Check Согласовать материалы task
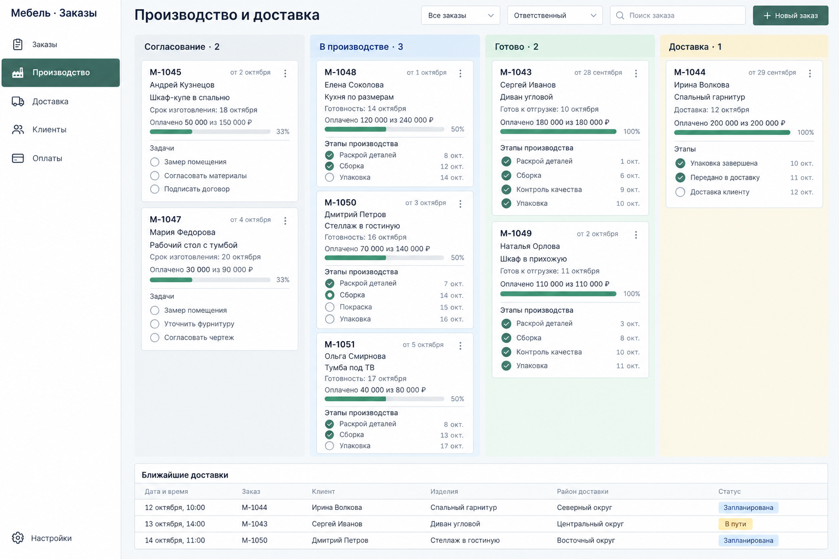The width and height of the screenshot is (839, 559). pos(155,176)
